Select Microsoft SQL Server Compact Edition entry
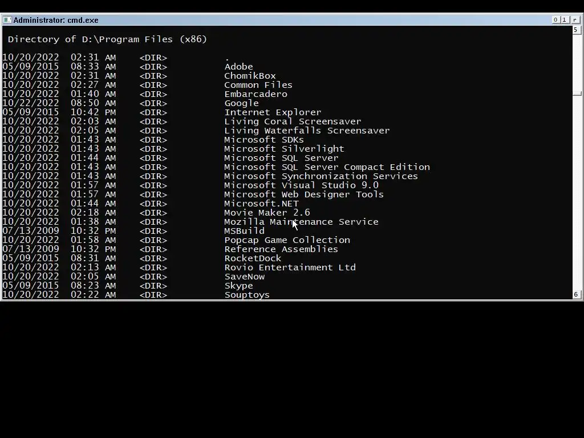Screen dimensions: 584x438 [327, 167]
